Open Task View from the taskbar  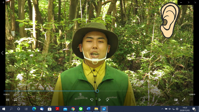point(26,109)
